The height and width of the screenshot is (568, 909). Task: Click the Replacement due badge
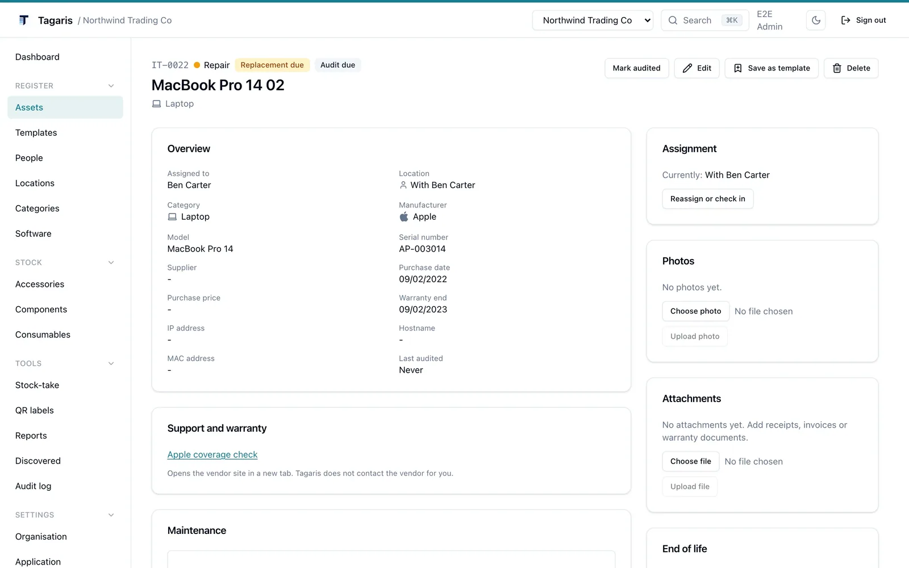(272, 65)
